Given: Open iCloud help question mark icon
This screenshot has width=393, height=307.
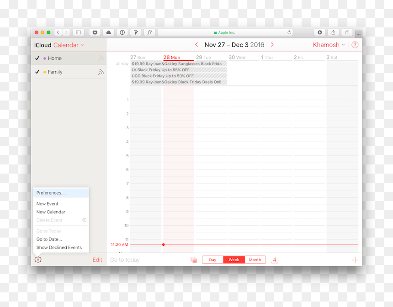Looking at the screenshot, I should [355, 45].
